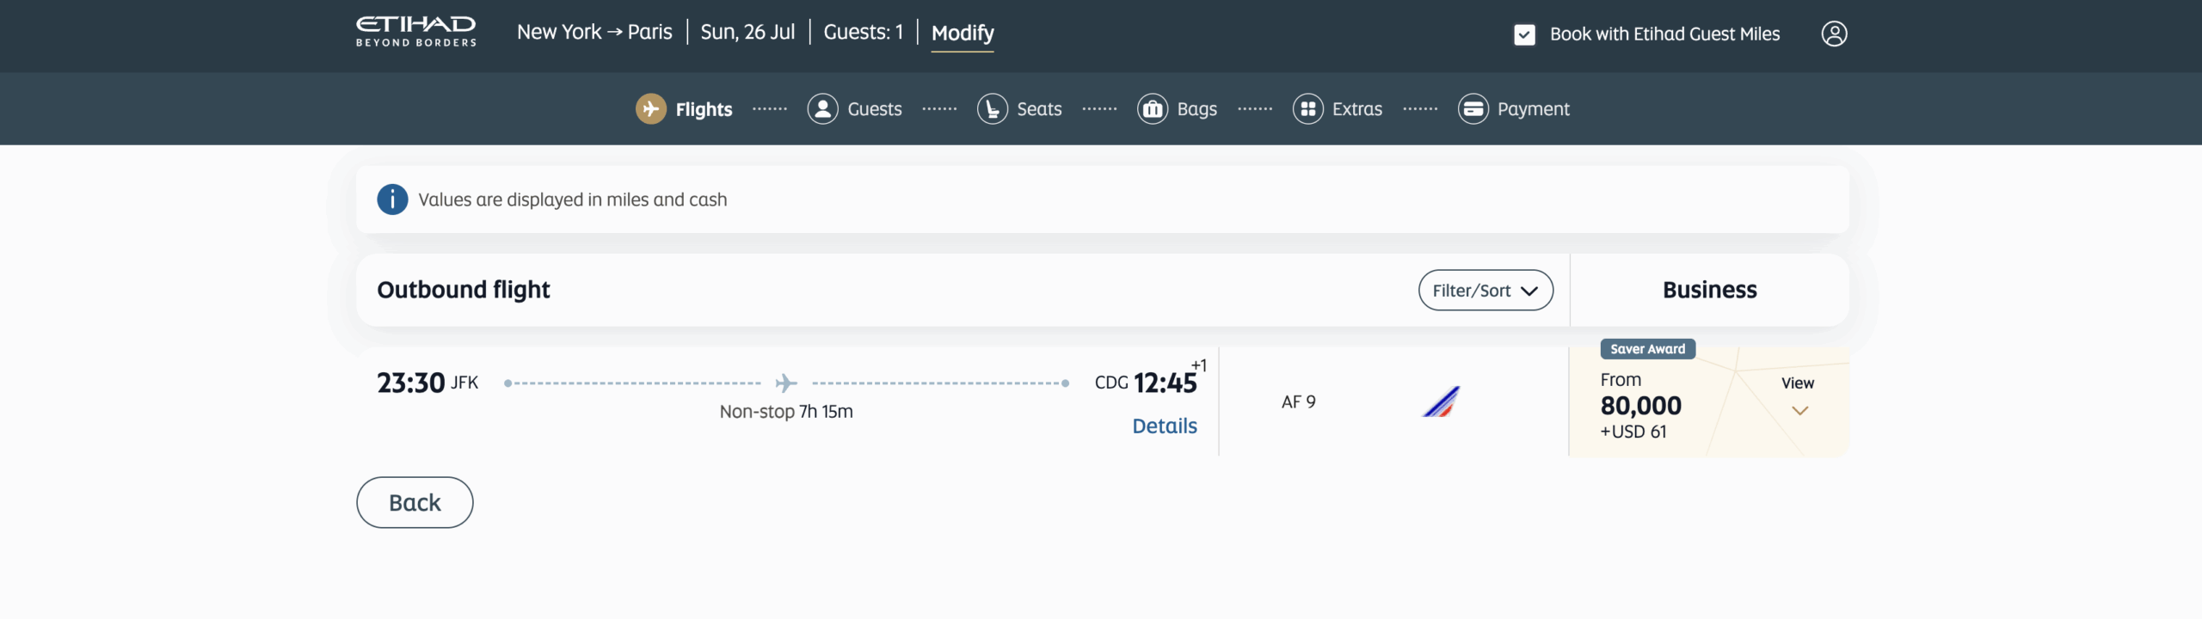Expand the View fare chevron
The width and height of the screenshot is (2202, 619).
pyautogui.click(x=1799, y=411)
